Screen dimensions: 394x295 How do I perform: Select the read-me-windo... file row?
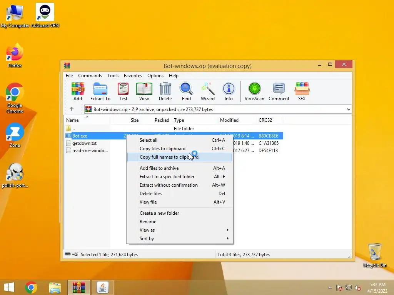coord(174,151)
